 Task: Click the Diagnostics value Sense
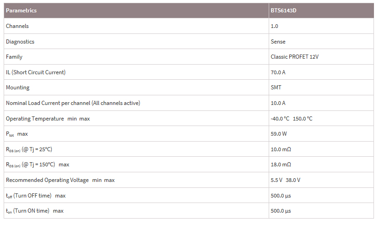pyautogui.click(x=278, y=42)
